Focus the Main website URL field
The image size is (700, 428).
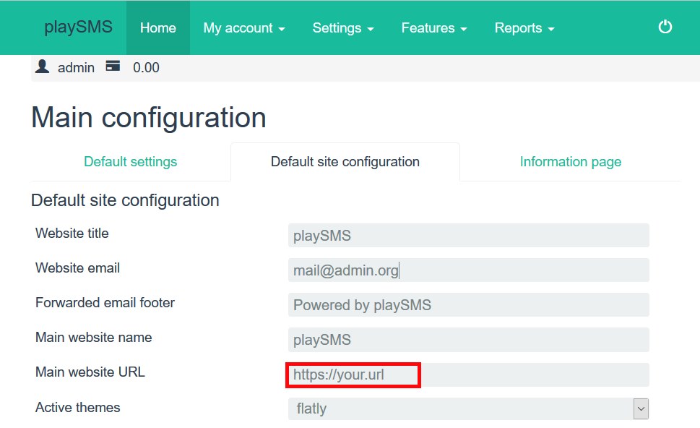tap(469, 374)
